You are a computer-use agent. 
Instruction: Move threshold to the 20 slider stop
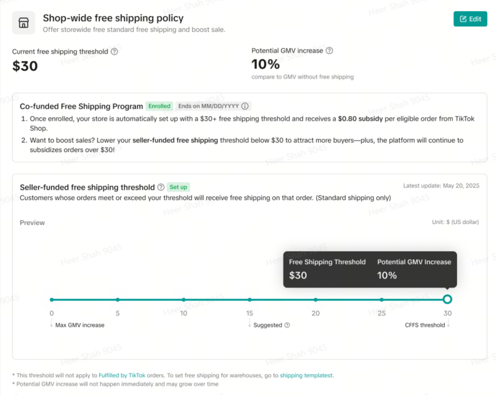[316, 299]
